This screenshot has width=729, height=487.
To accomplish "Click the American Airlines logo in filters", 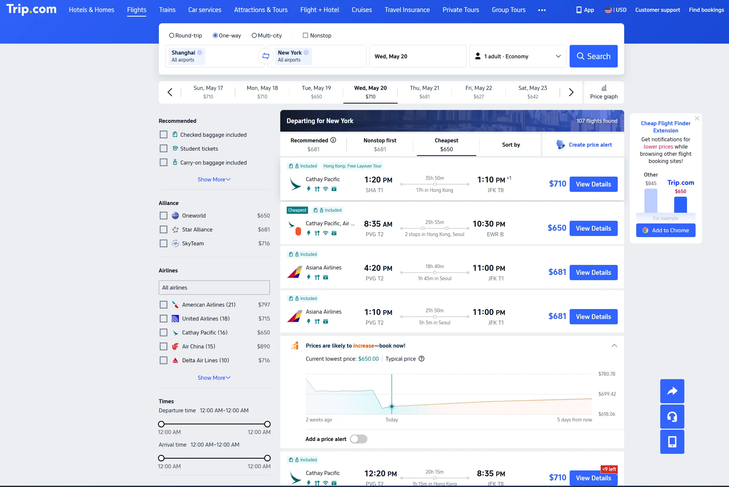I will click(x=175, y=305).
